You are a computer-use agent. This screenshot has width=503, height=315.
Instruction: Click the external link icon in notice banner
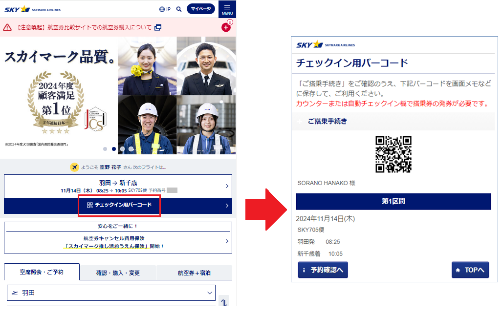click(157, 27)
